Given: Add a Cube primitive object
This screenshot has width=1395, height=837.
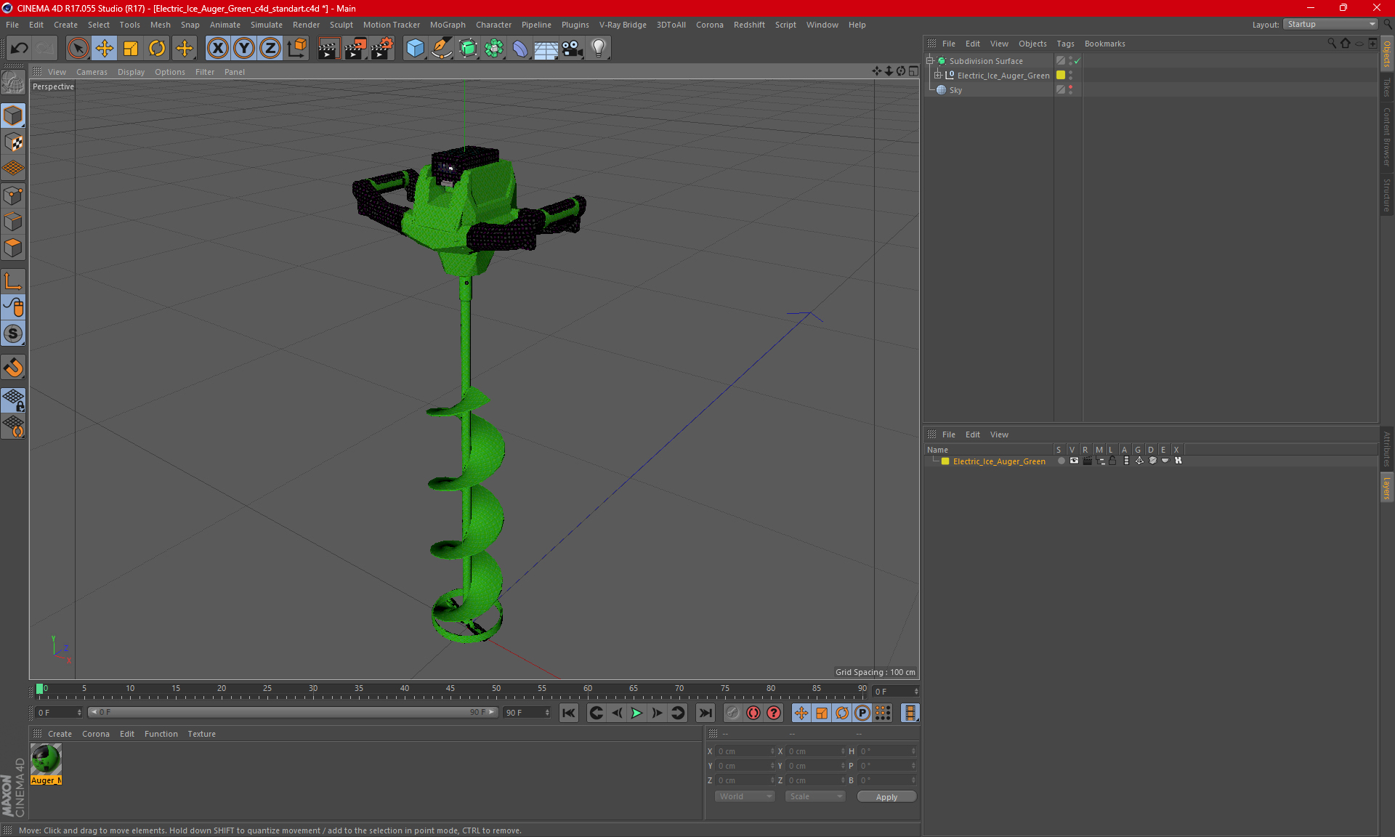Looking at the screenshot, I should [415, 49].
